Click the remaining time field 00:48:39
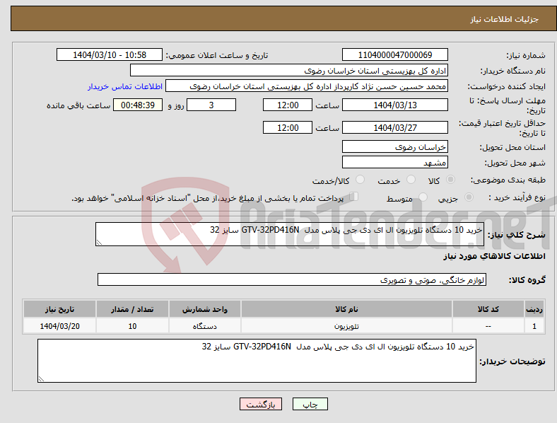This screenshot has width=557, height=423. pos(138,105)
